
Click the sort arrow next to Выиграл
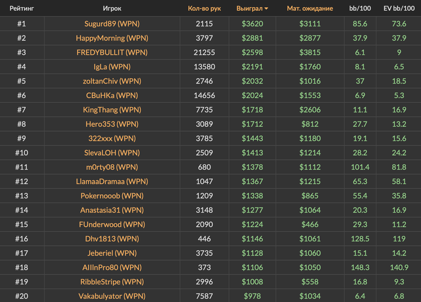coord(266,8)
